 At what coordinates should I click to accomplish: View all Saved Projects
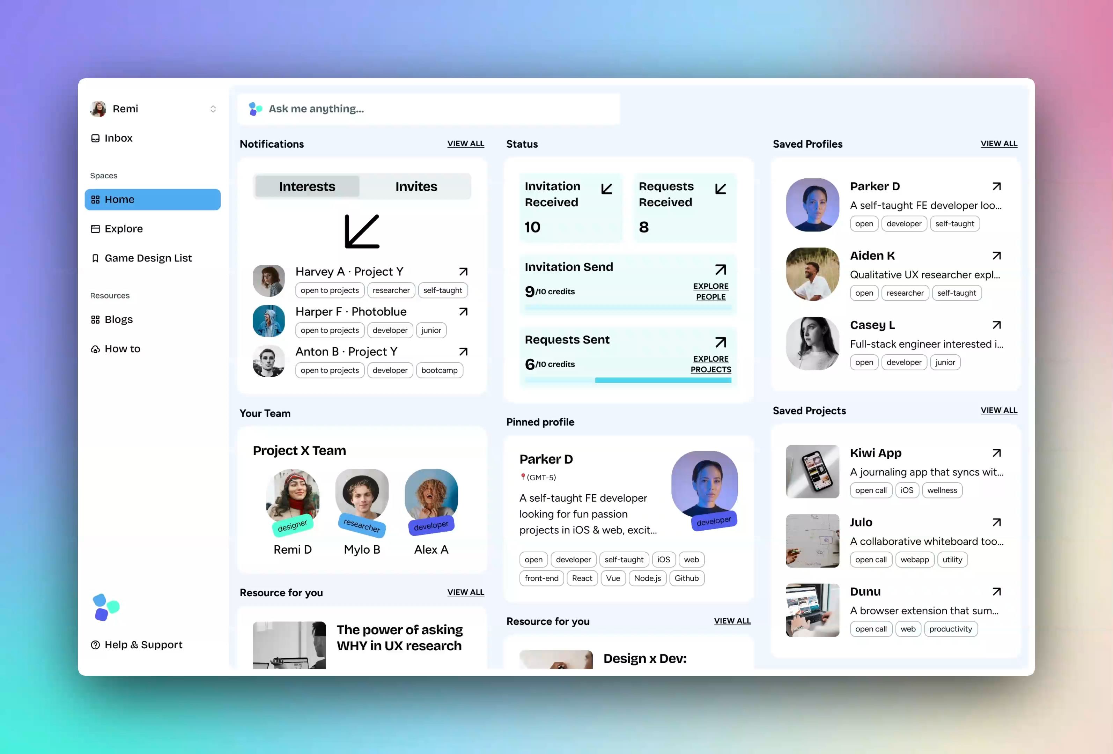pos(998,410)
